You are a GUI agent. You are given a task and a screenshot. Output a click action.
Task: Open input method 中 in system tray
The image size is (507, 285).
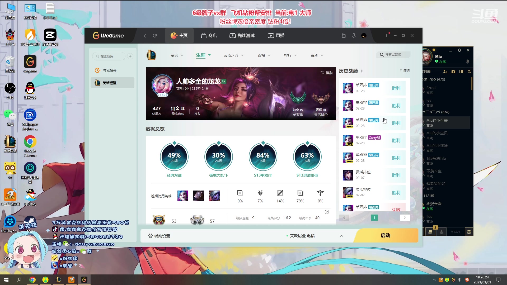coord(460,280)
